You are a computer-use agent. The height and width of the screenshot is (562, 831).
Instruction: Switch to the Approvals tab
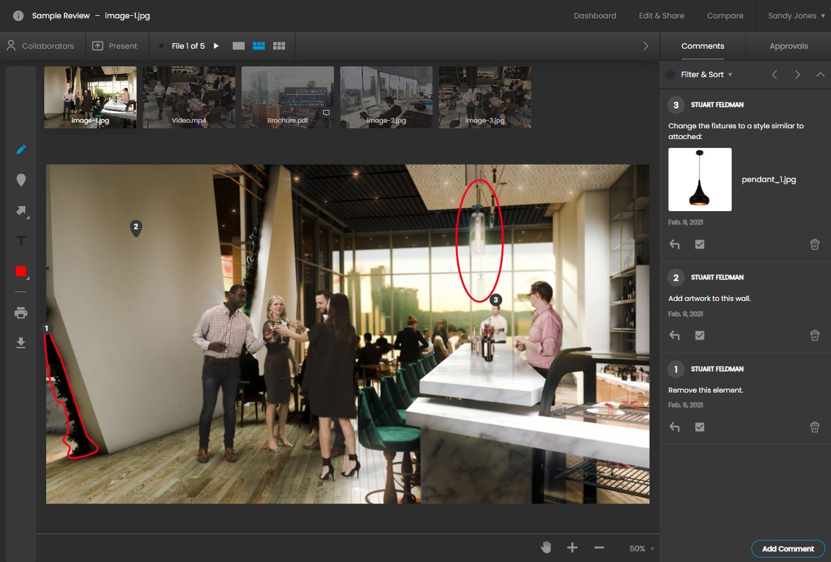[x=788, y=46]
